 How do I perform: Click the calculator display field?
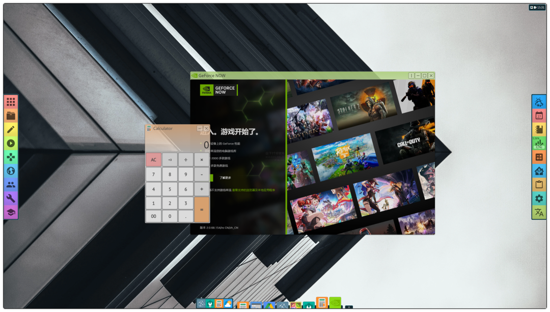pos(178,143)
